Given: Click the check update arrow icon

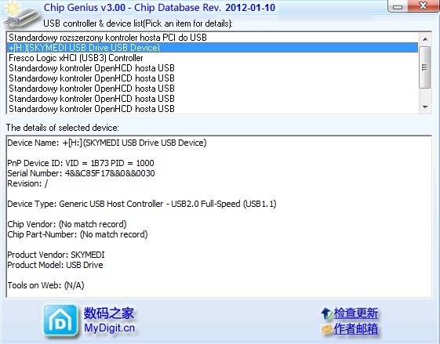Looking at the screenshot, I should [x=326, y=313].
